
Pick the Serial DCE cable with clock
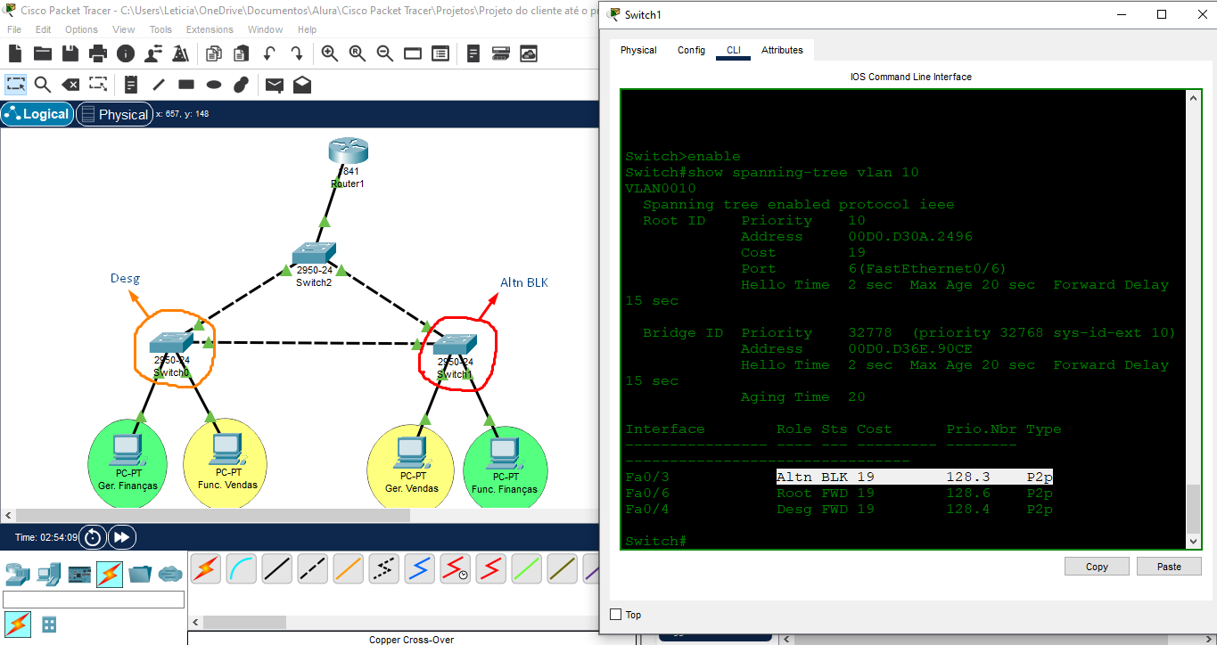[455, 568]
